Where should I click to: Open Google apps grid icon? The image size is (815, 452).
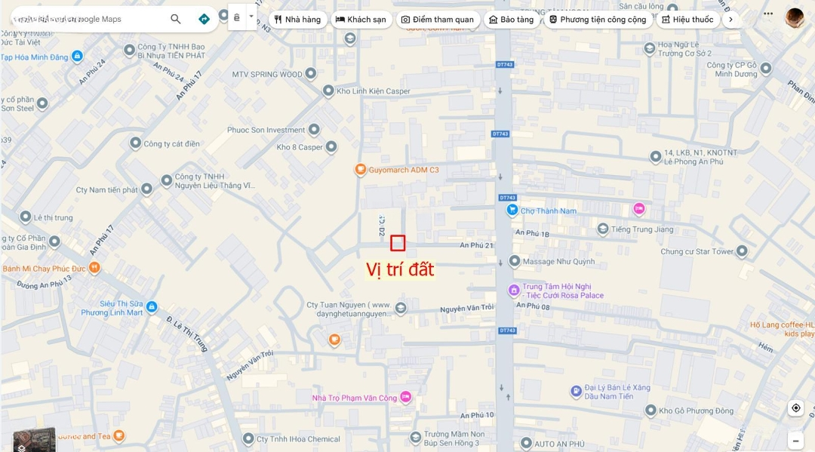point(768,14)
